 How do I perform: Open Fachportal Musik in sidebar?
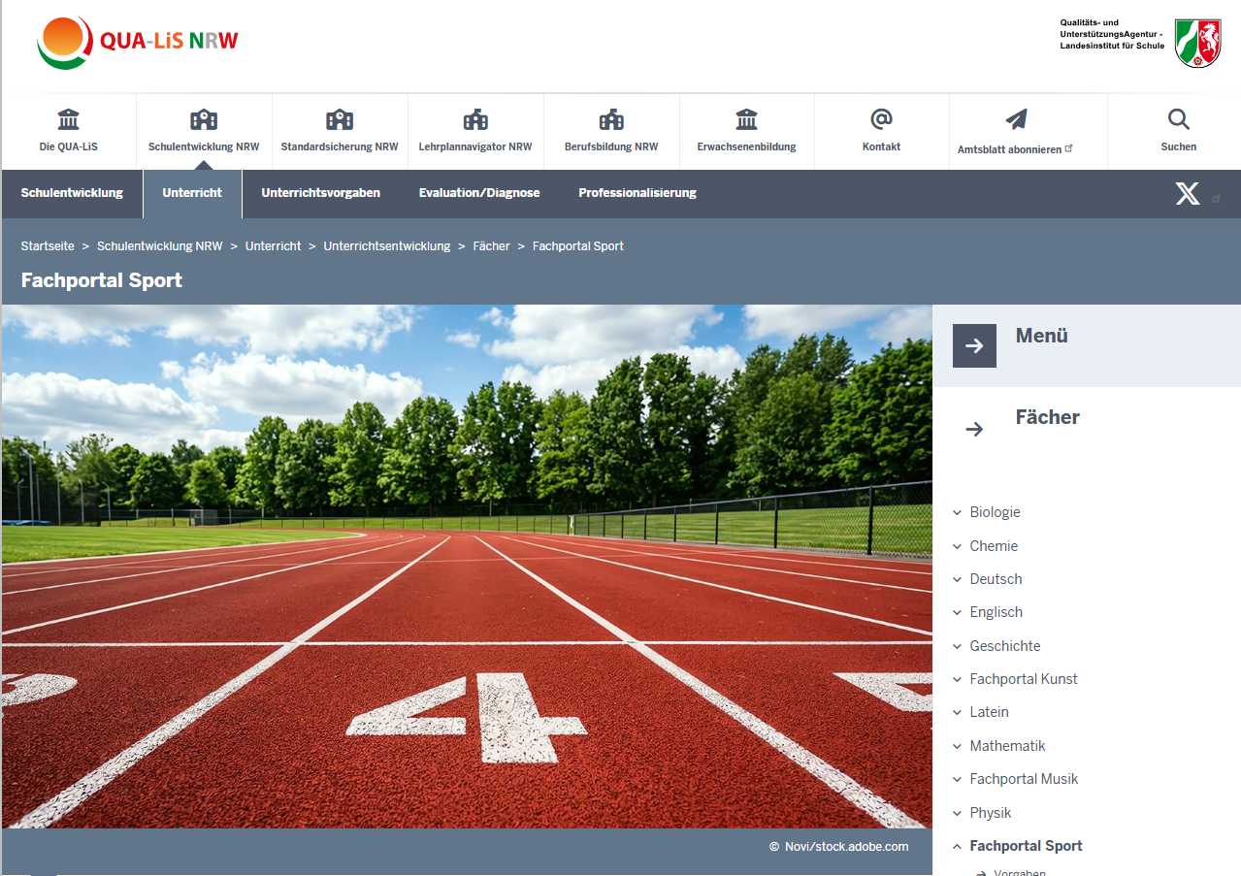[x=1024, y=779]
